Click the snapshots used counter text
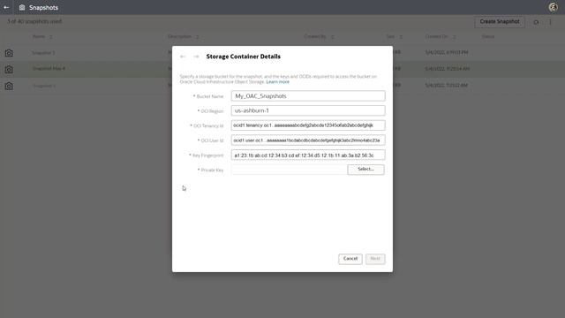 34,21
